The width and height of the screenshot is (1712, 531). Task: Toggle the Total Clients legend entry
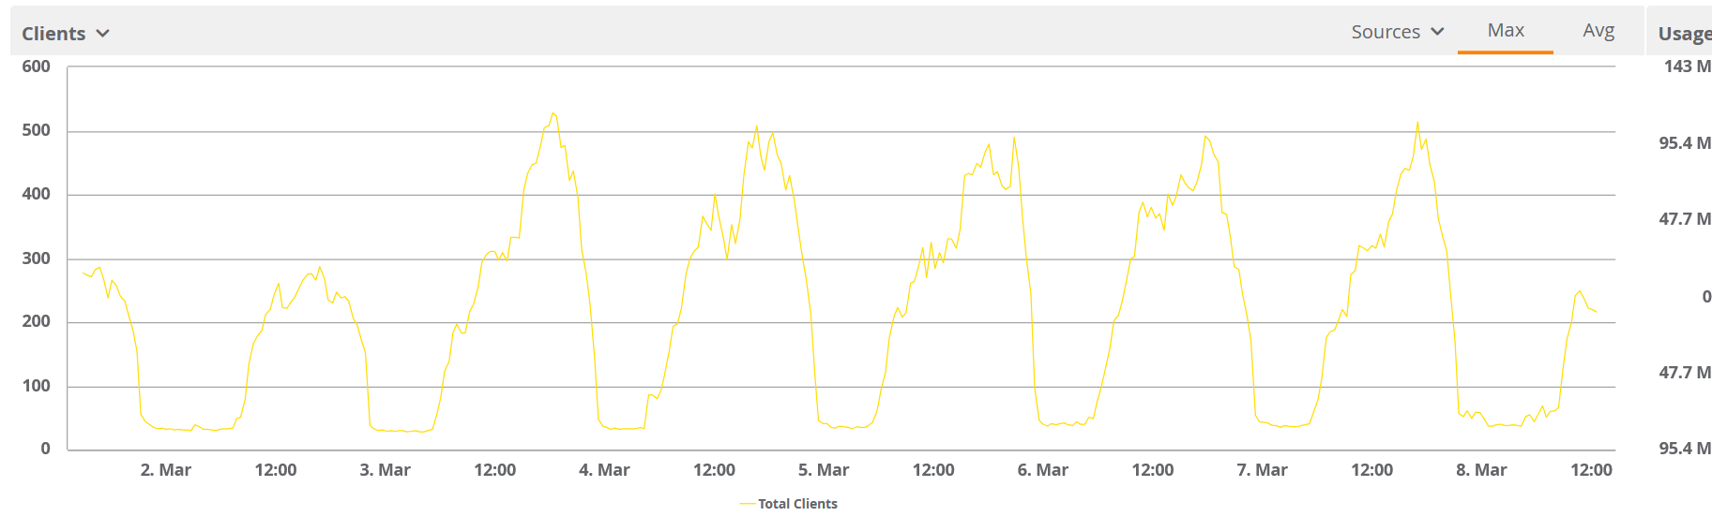(797, 504)
